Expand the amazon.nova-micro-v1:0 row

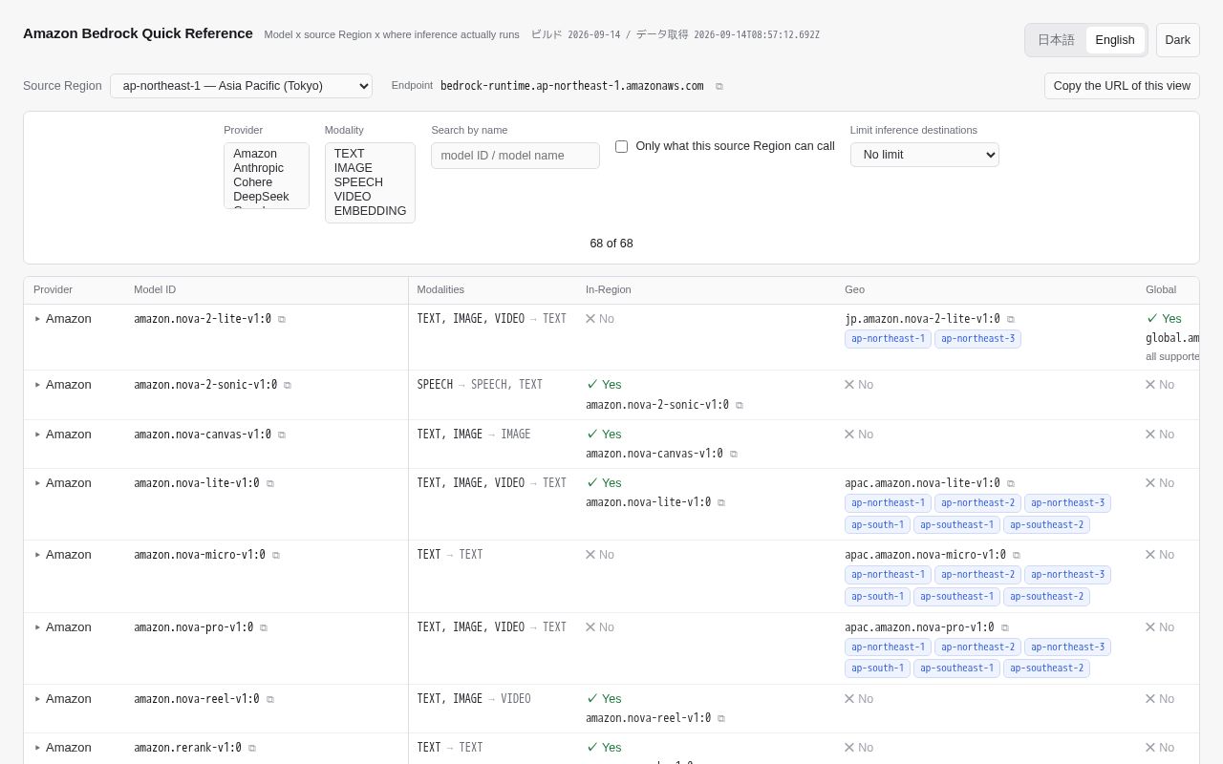38,555
